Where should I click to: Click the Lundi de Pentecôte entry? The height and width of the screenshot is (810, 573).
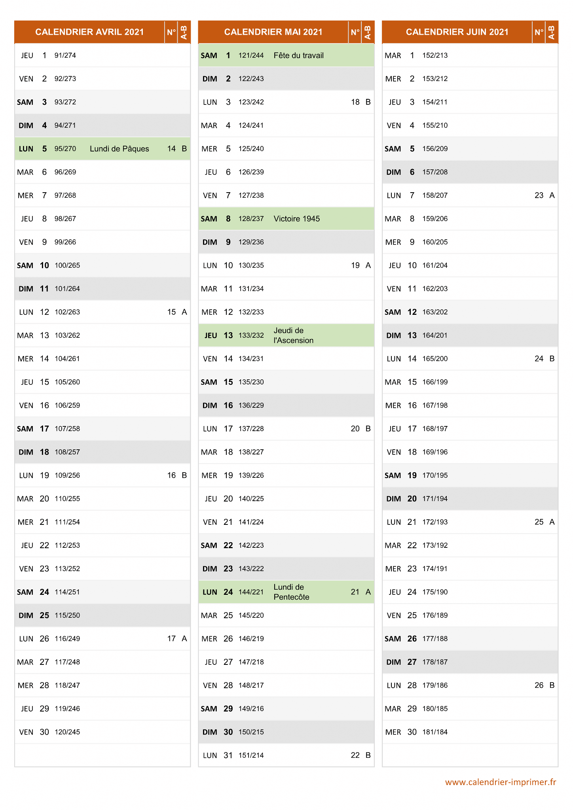291,592
